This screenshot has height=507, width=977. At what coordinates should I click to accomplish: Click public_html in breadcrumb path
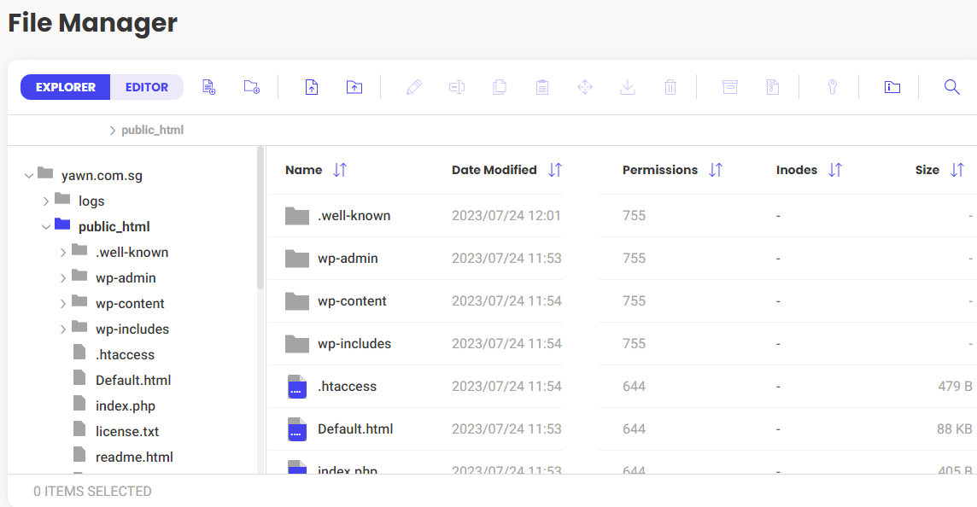(x=153, y=131)
